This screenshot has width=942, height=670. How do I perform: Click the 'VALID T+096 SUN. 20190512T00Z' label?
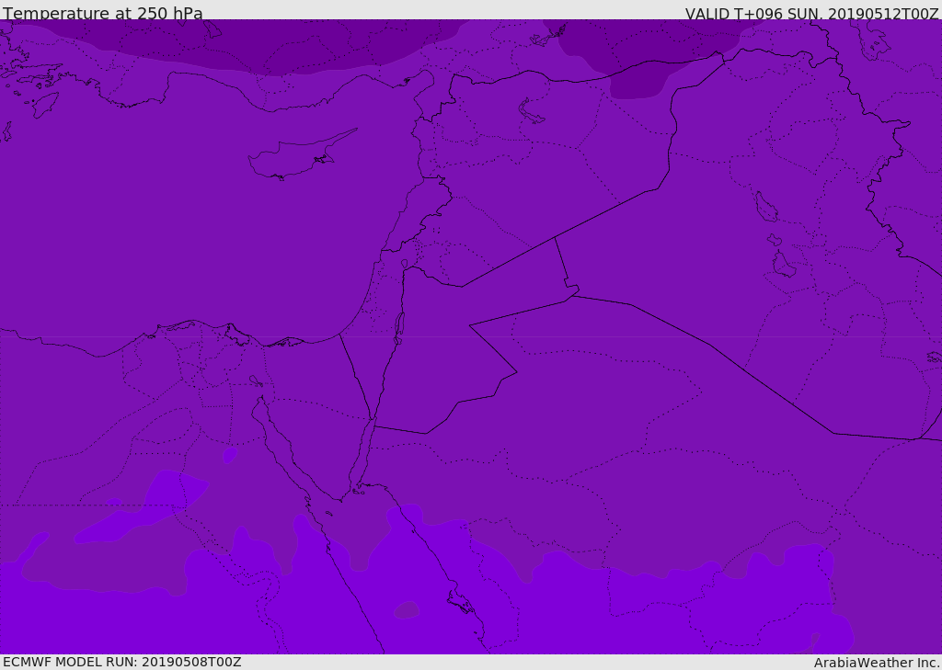pyautogui.click(x=811, y=13)
